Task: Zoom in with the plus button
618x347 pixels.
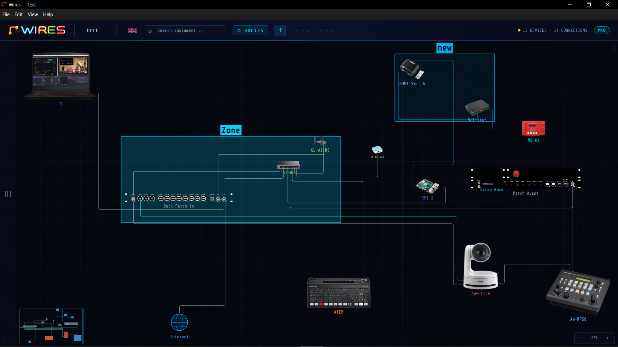Action: tap(607, 338)
